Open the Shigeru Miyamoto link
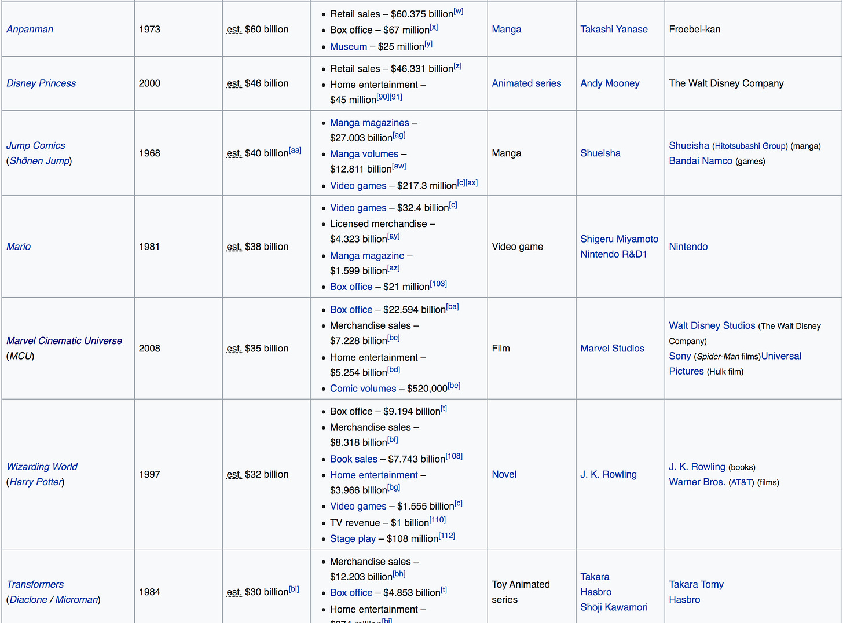843x623 pixels. 620,239
